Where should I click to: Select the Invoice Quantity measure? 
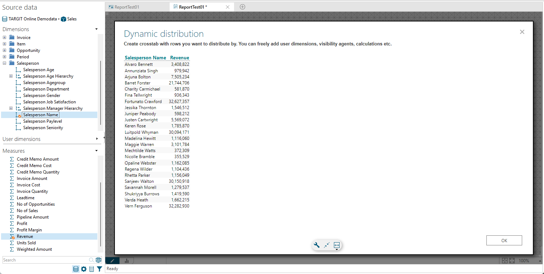(32, 191)
